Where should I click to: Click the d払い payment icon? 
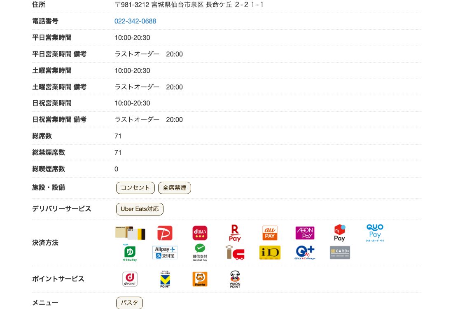coord(200,233)
